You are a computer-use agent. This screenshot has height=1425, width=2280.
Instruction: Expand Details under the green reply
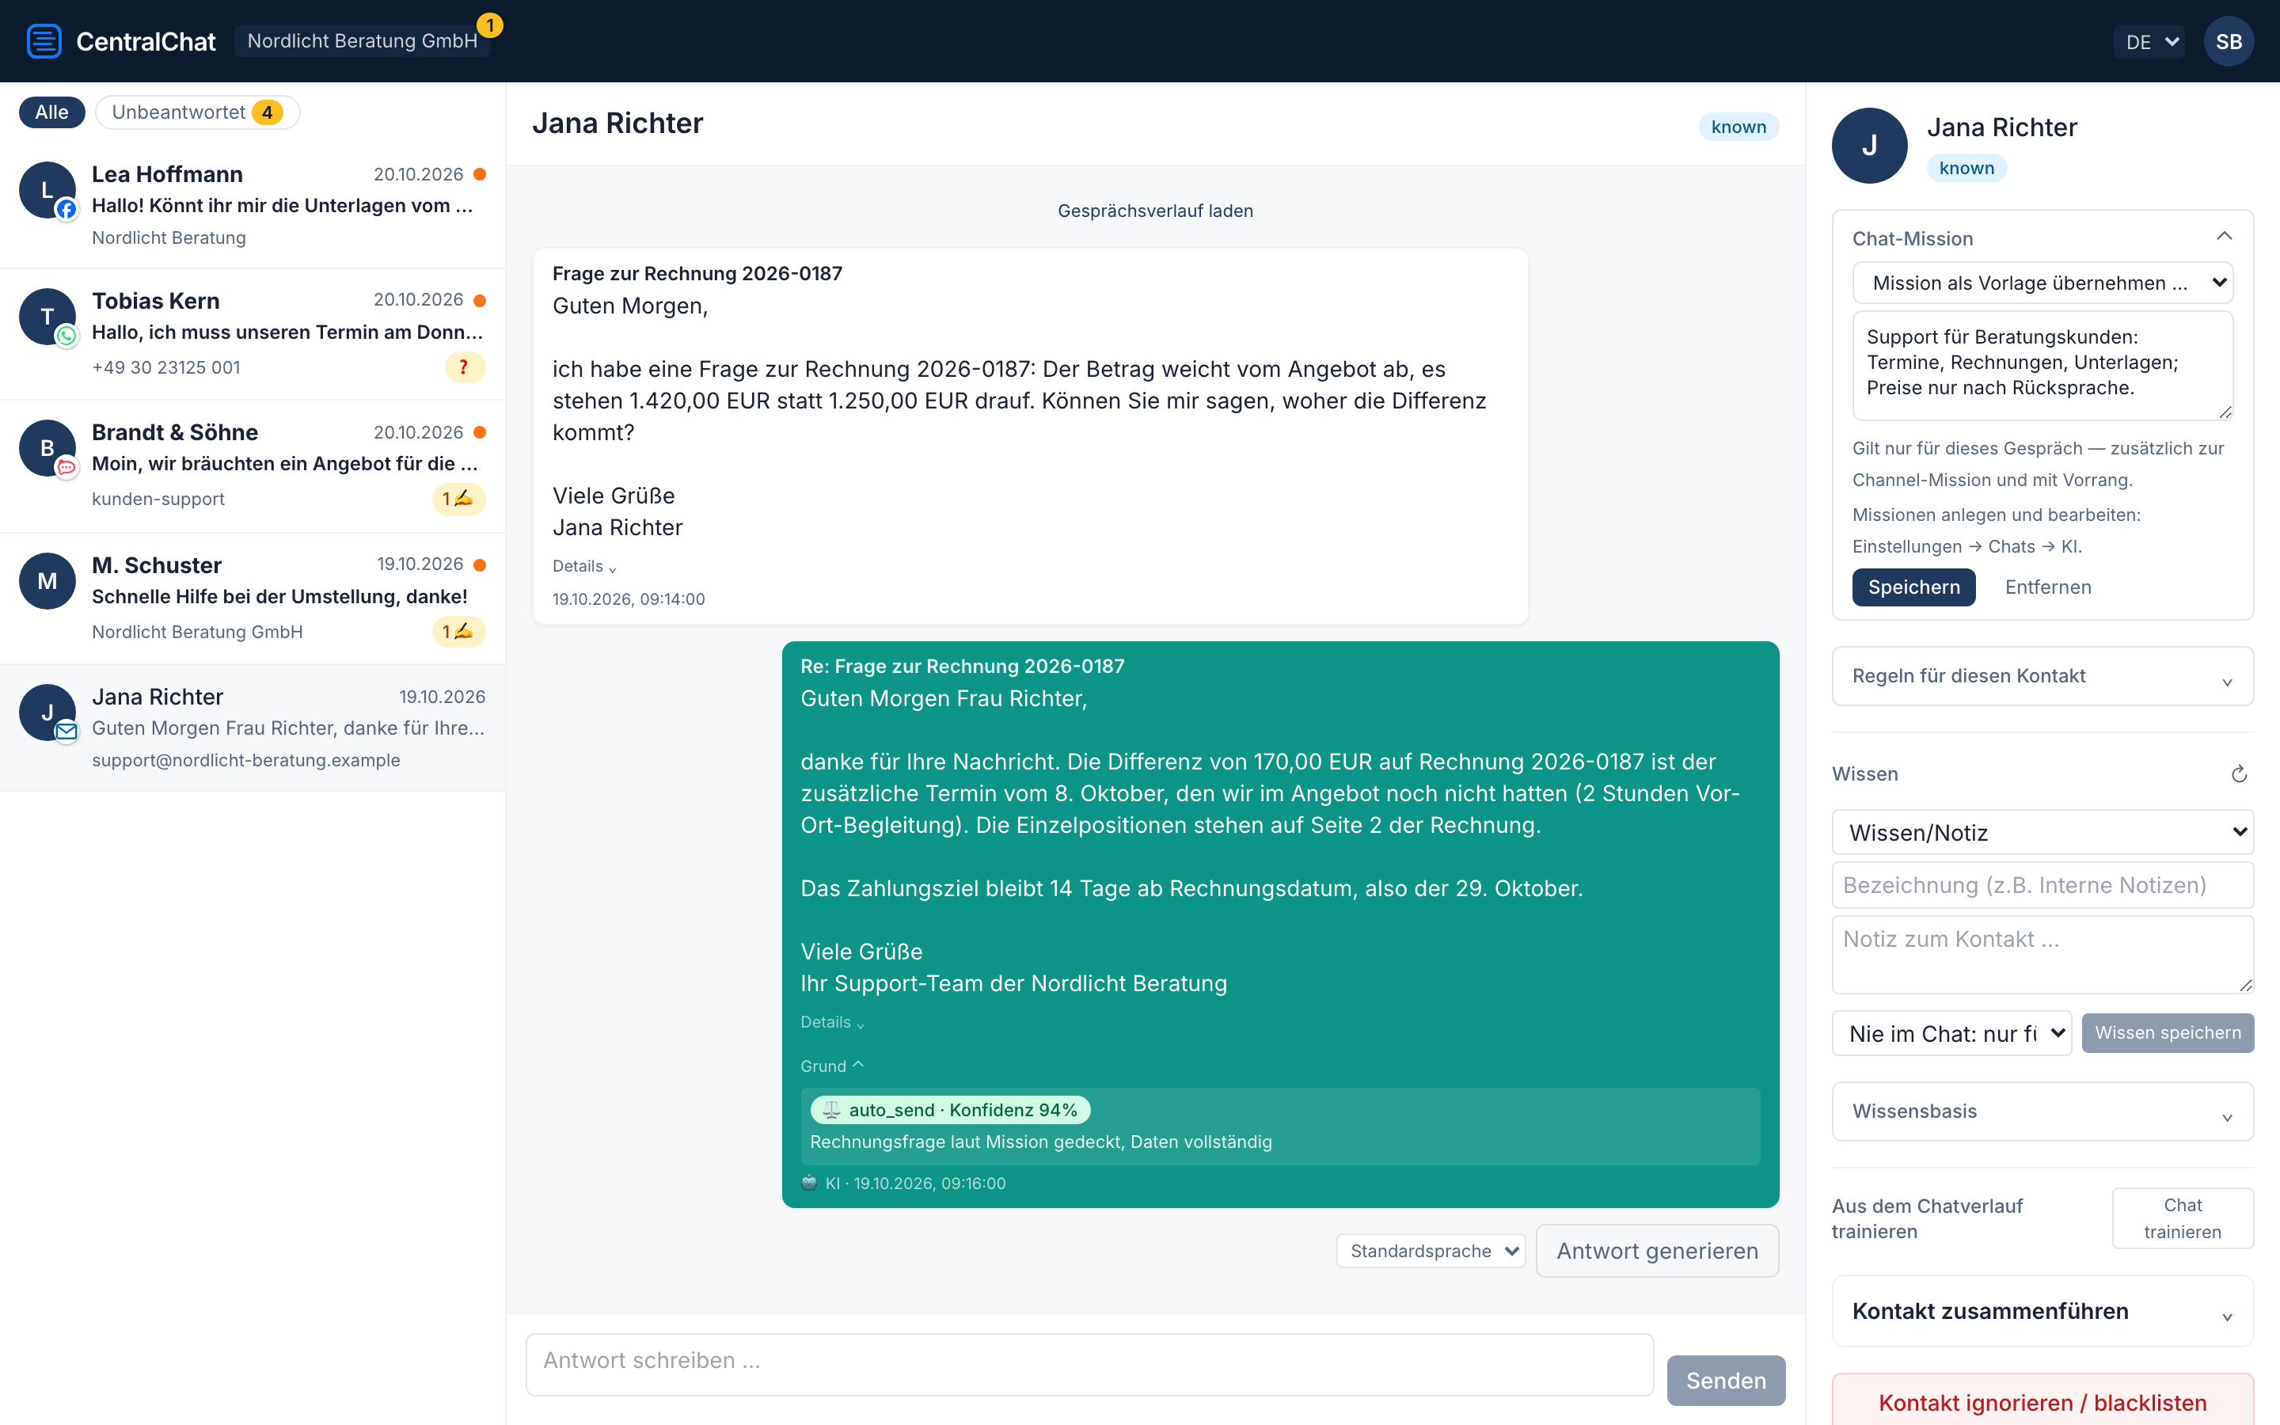pyautogui.click(x=832, y=1023)
